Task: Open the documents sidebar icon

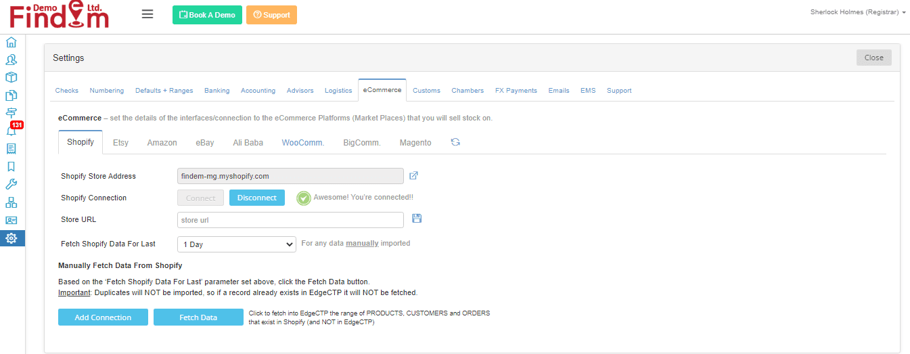Action: (11, 95)
